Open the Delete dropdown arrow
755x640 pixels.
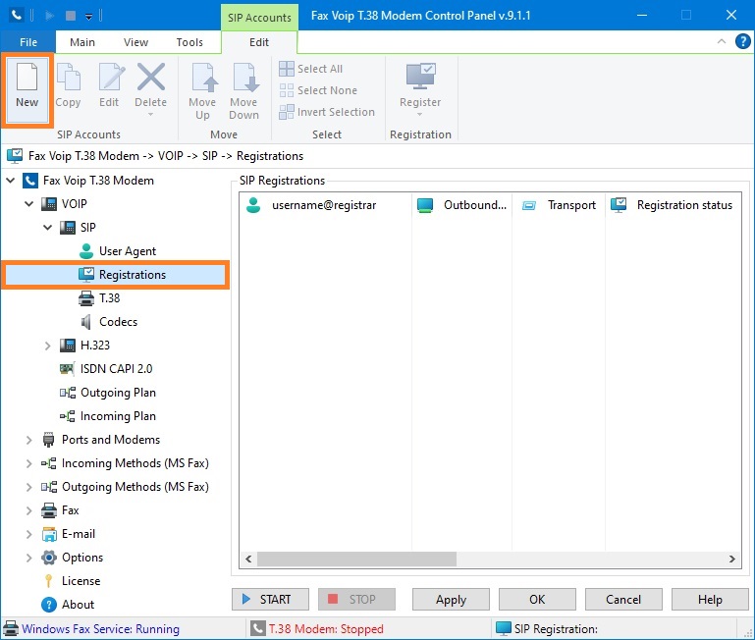[x=150, y=115]
